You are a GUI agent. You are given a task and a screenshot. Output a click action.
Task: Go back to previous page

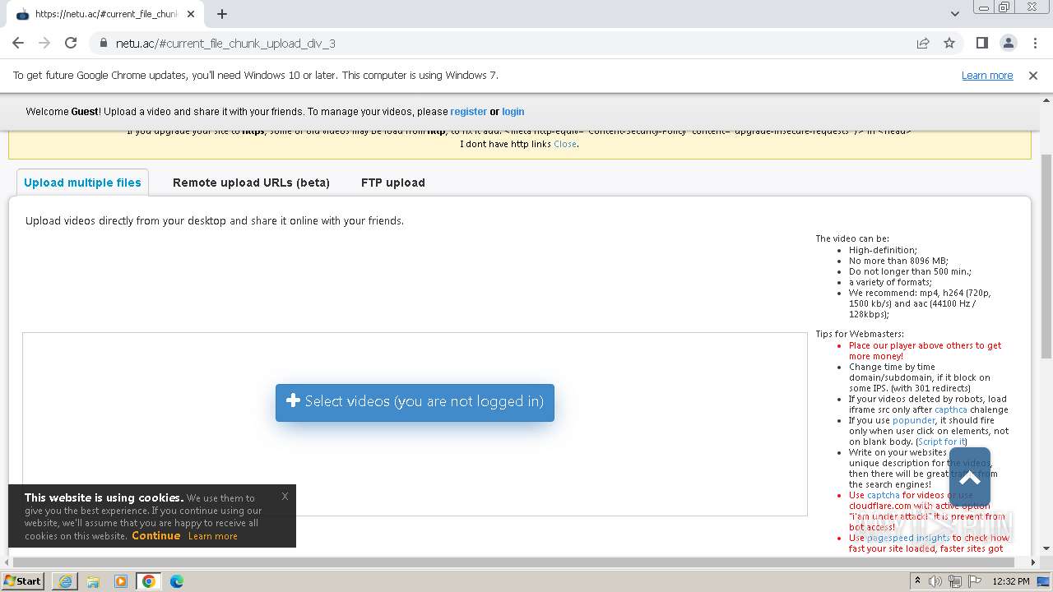18,44
